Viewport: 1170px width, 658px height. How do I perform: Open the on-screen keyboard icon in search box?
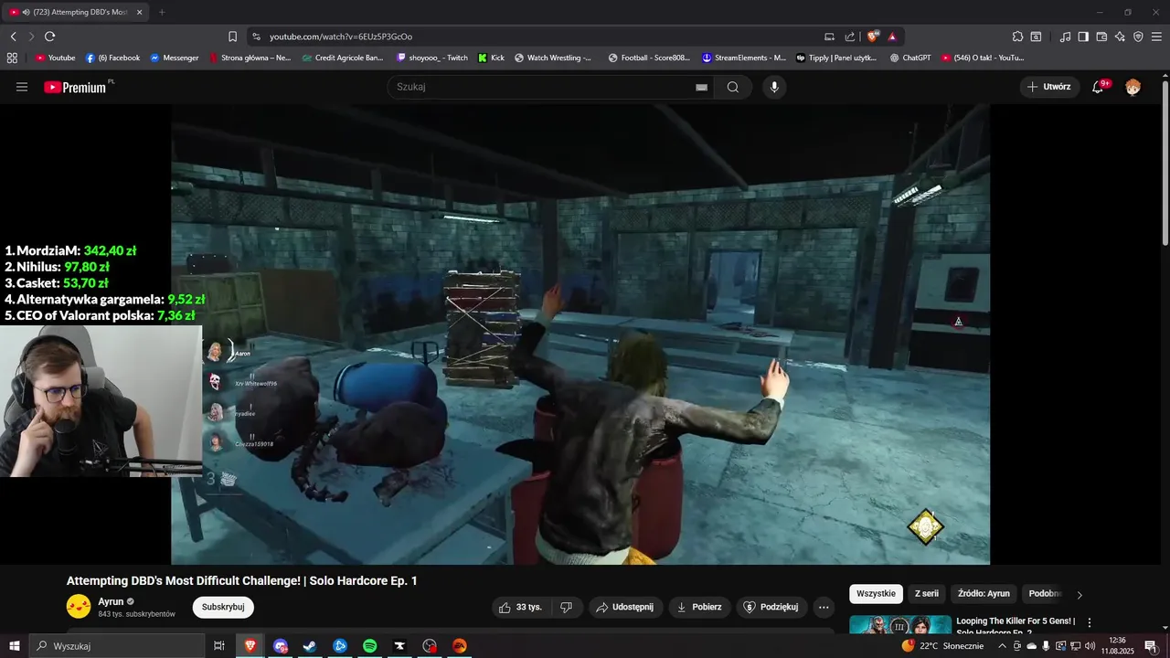click(701, 87)
